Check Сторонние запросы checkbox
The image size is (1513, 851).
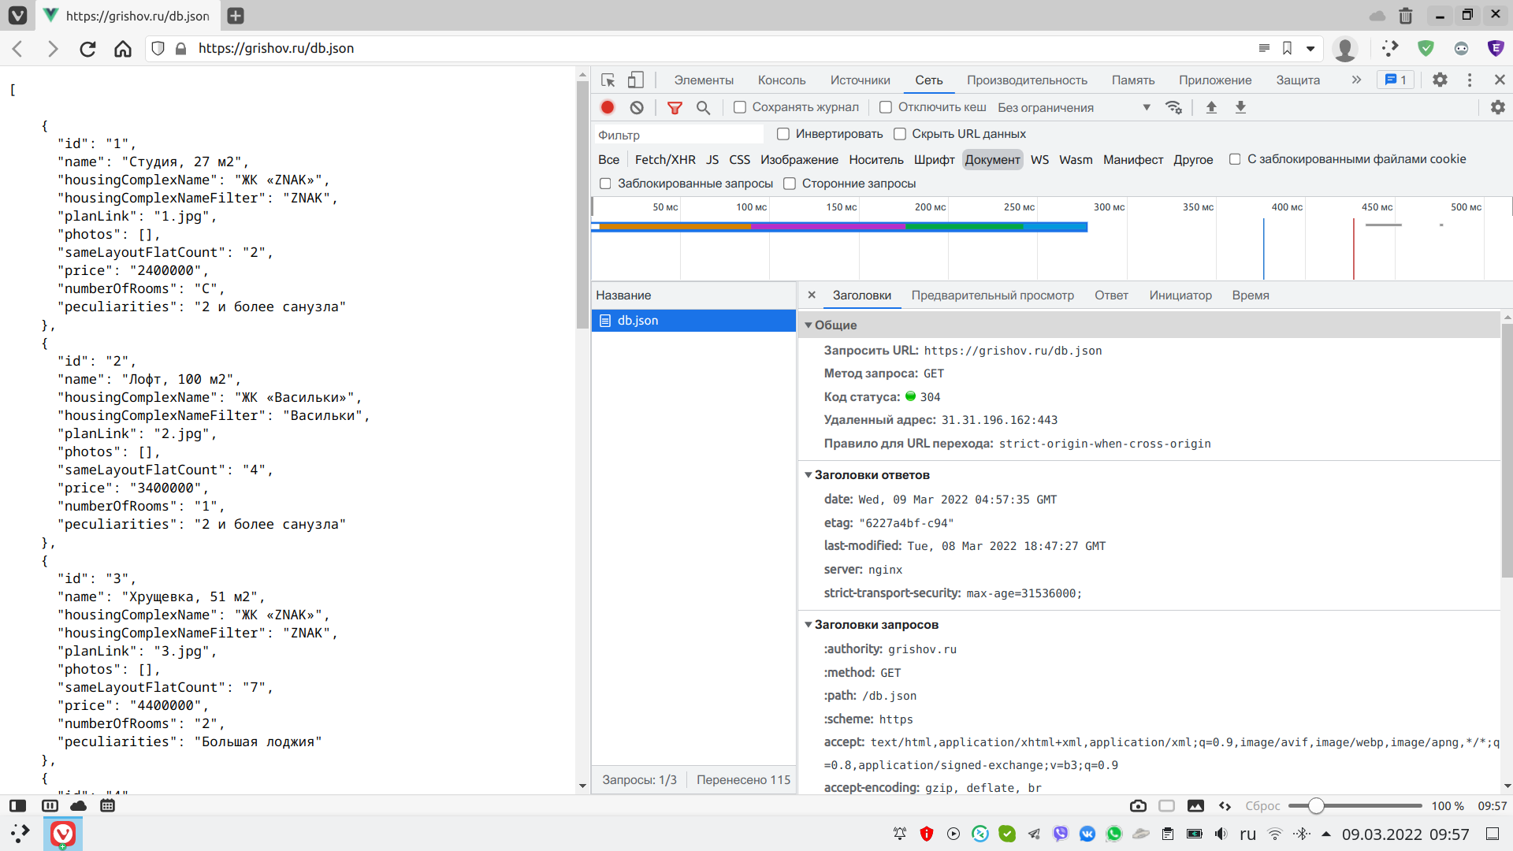click(x=790, y=184)
